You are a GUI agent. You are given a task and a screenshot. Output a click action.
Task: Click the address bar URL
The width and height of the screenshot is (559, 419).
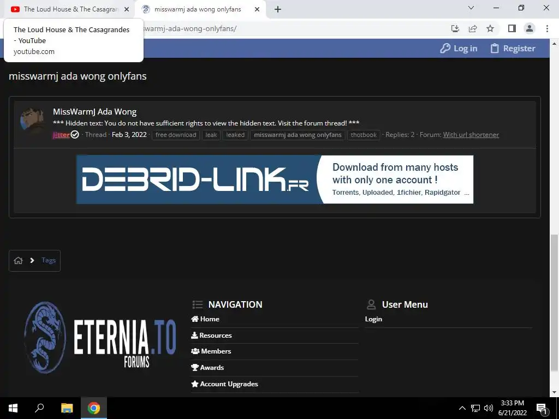click(x=191, y=28)
